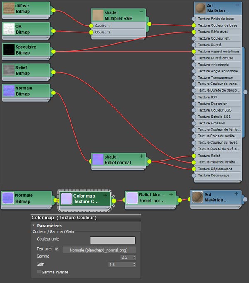The height and width of the screenshot is (283, 249).
Task: Click the Multiplier RVB shader preview swatch
Action: [98, 16]
